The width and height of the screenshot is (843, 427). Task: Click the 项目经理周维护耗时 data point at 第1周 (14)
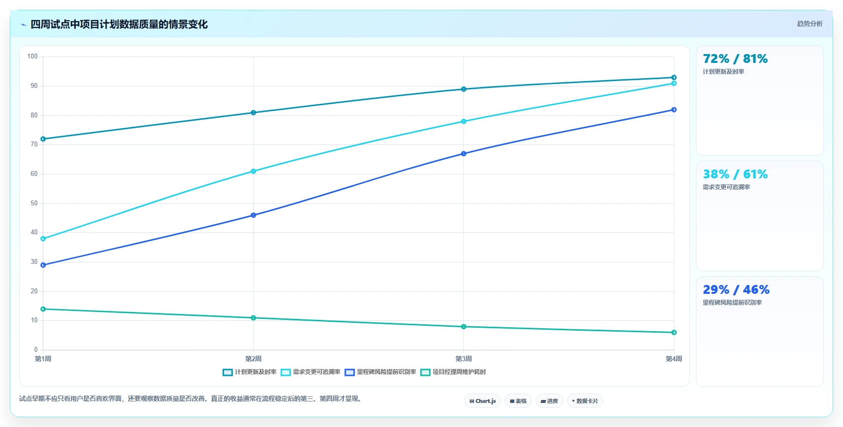[43, 309]
